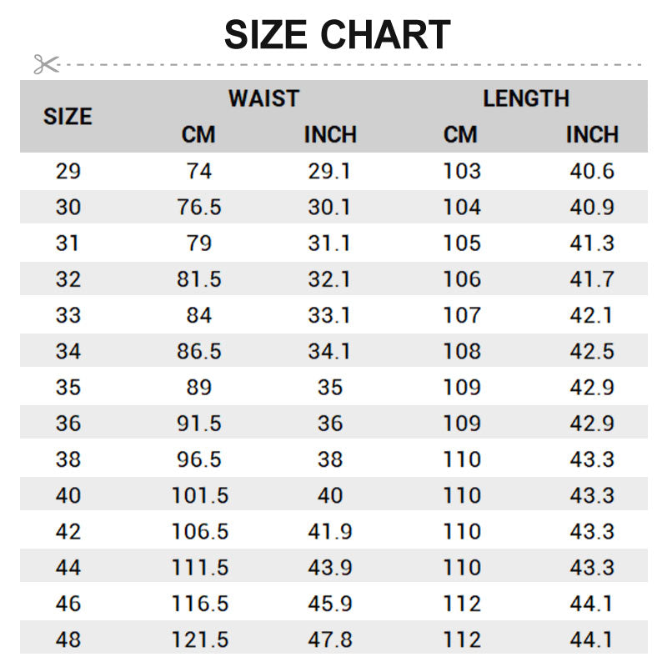667x667 pixels.
Task: Select size 29 in the size column
Action: 68,172
